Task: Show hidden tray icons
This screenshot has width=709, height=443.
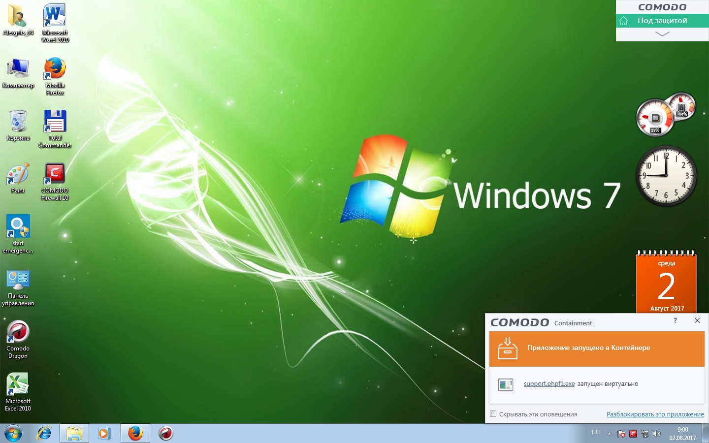Action: click(x=609, y=434)
